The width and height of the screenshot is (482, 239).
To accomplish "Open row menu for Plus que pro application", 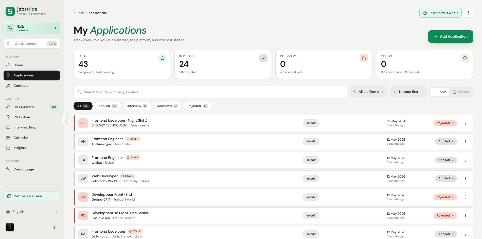I will [466, 215].
